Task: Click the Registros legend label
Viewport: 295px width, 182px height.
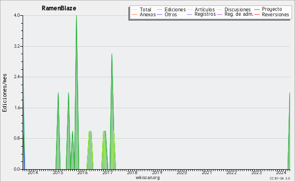Action: click(205, 14)
